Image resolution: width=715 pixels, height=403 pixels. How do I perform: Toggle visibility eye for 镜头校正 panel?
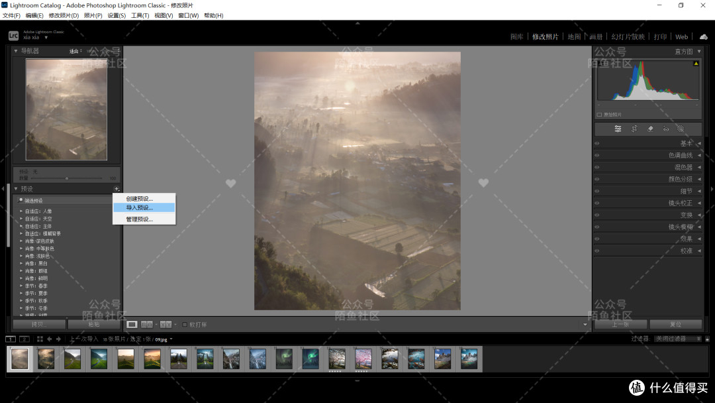(597, 203)
